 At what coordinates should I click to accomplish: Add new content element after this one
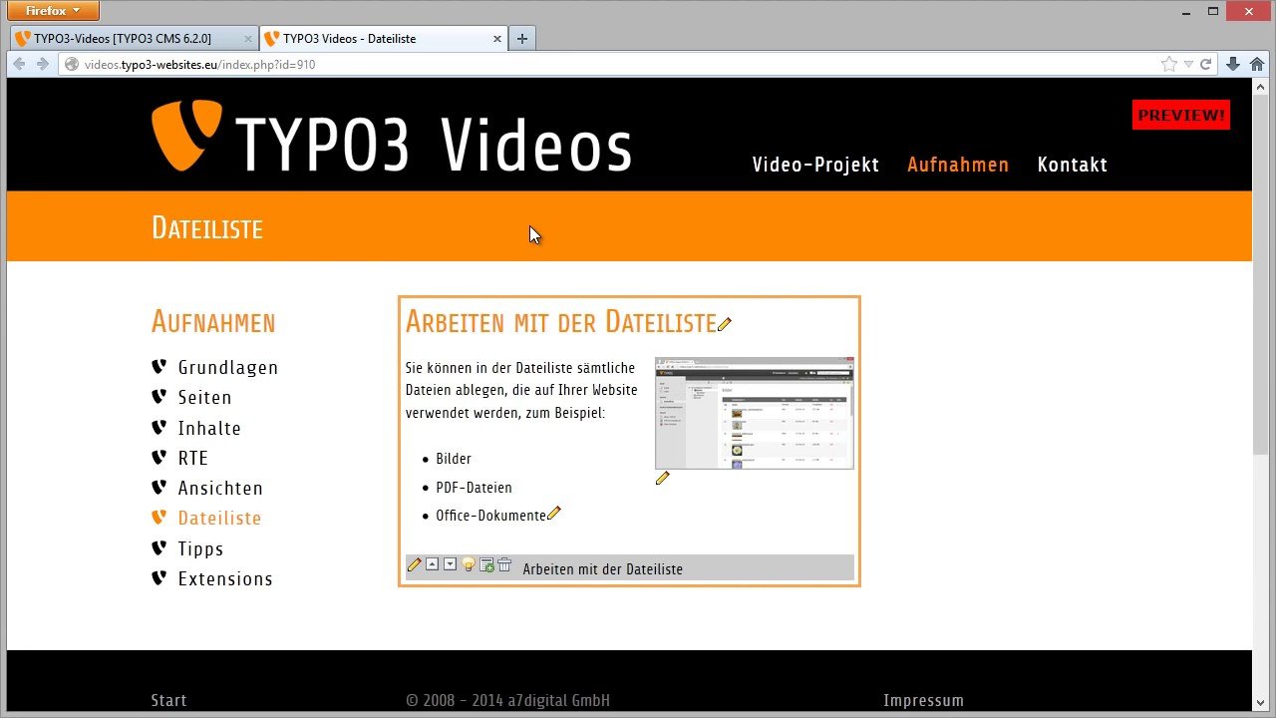coord(486,564)
